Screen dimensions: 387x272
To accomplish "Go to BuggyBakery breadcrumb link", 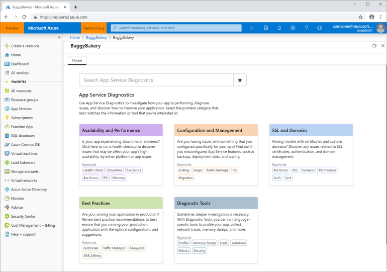I will (x=96, y=38).
